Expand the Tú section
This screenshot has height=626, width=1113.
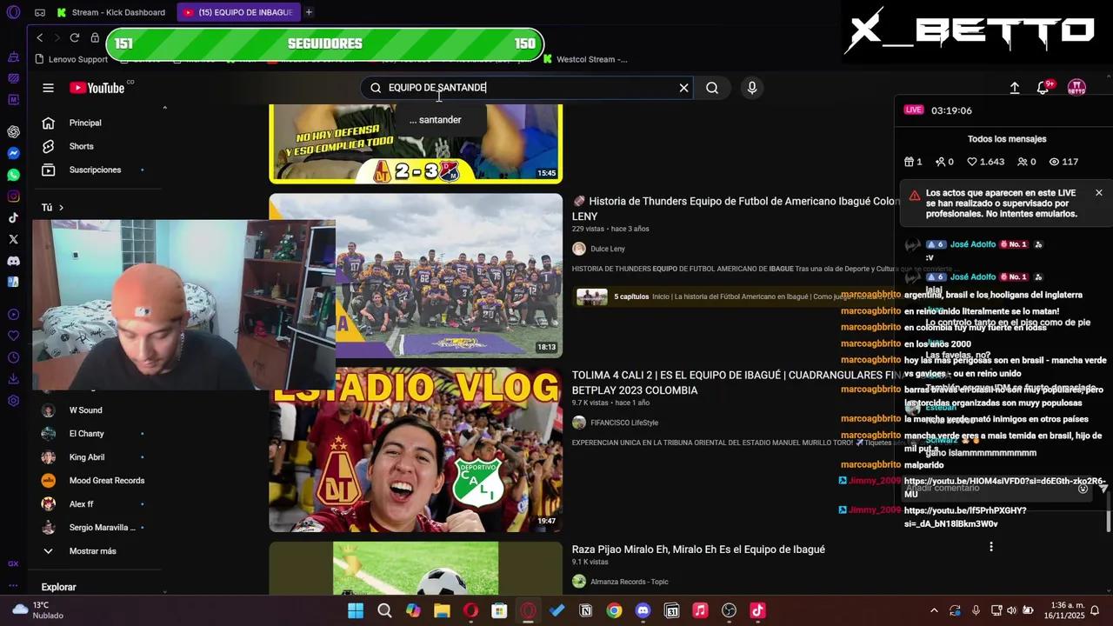tap(53, 208)
